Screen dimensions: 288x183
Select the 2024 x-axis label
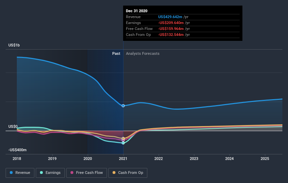(229, 159)
